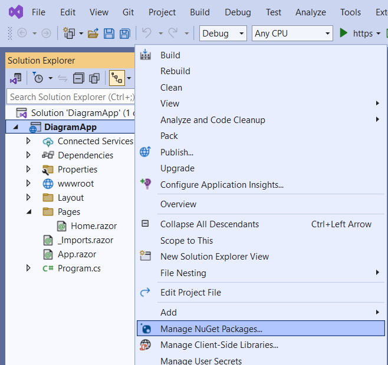
Task: Toggle the highlighted Track Active Item button
Action: click(x=117, y=78)
